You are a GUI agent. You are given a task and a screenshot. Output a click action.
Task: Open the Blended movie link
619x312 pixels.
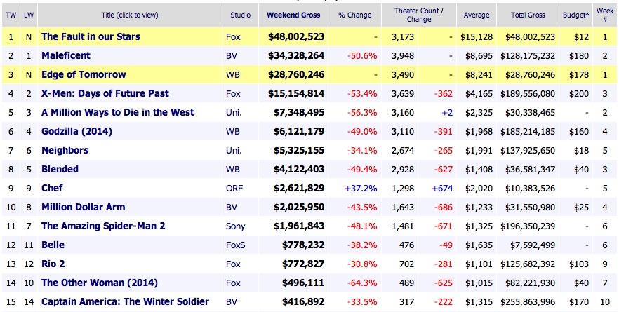click(60, 169)
